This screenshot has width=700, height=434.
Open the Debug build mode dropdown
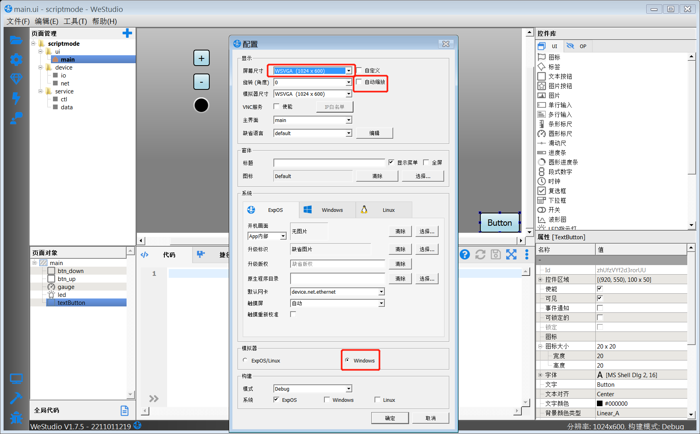pyautogui.click(x=349, y=389)
